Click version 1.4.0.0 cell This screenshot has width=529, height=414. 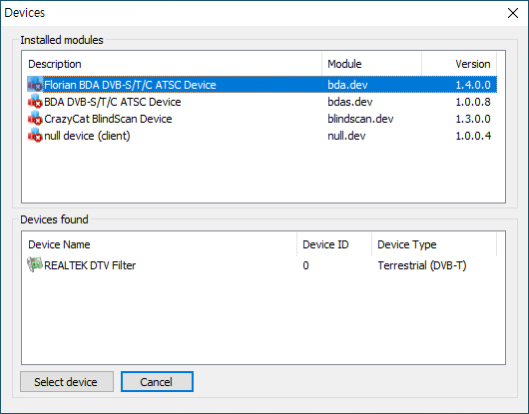[x=473, y=85]
